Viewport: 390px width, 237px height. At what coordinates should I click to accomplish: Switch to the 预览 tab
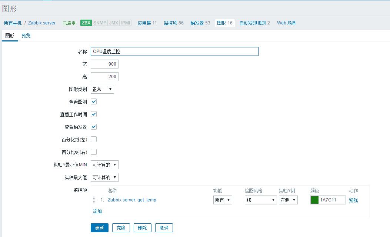click(x=26, y=36)
